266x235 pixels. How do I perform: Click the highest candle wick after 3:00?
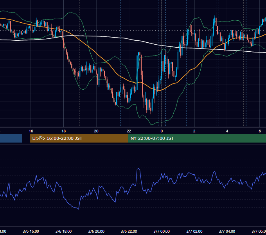pyautogui.click(x=216, y=19)
